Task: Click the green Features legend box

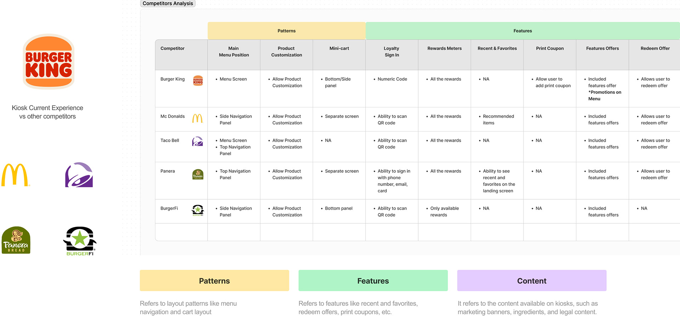Action: 373,281
